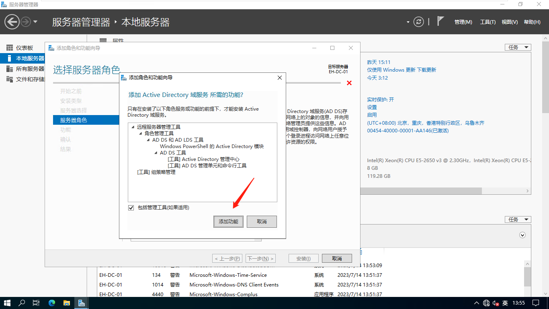This screenshot has width=549, height=309.
Task: Open the upper 任务 dropdown
Action: tap(518, 47)
